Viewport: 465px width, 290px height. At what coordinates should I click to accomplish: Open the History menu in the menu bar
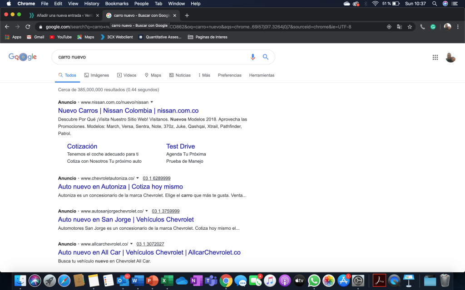[91, 4]
